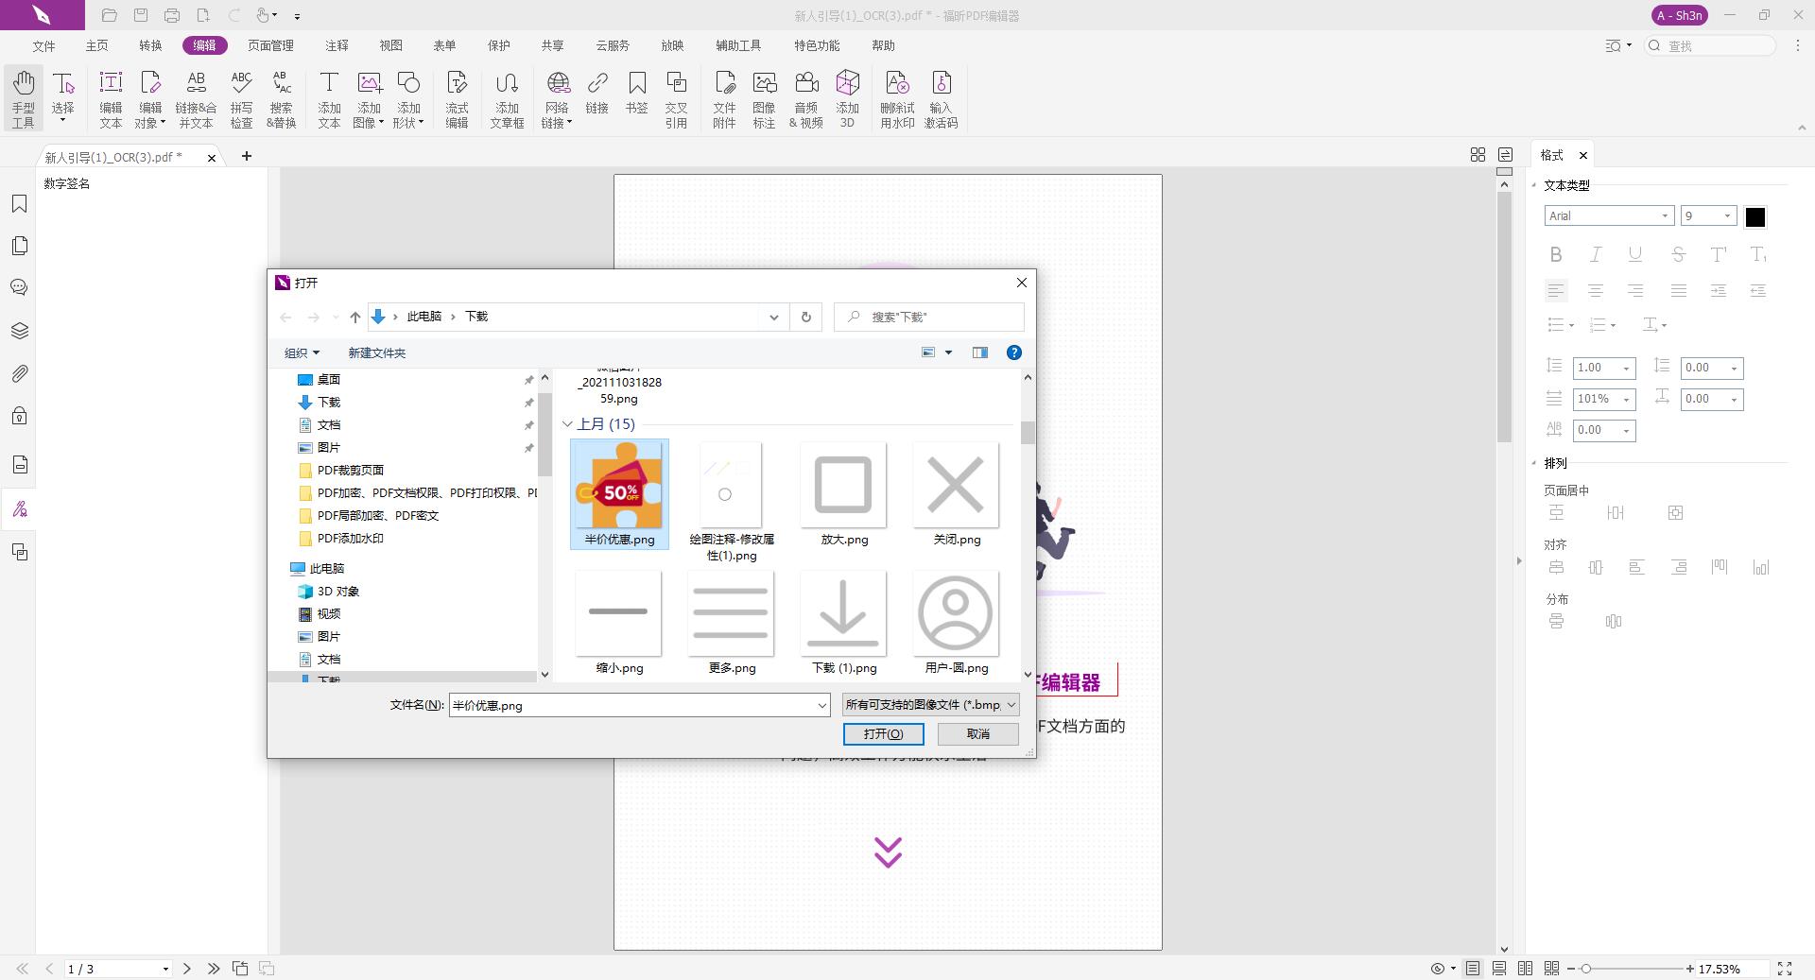1815x980 pixels.
Task: Open the 页面管理 ribbon tab
Action: tap(270, 45)
